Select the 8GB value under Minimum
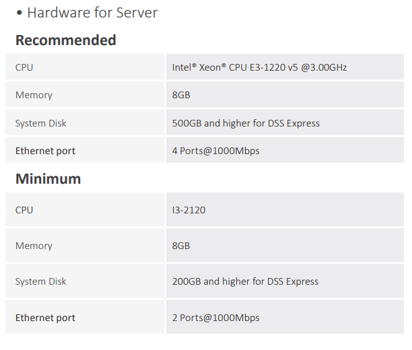The image size is (412, 350). (181, 246)
